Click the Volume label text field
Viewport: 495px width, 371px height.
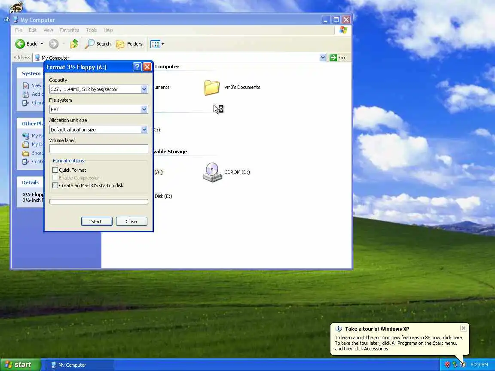pyautogui.click(x=98, y=149)
